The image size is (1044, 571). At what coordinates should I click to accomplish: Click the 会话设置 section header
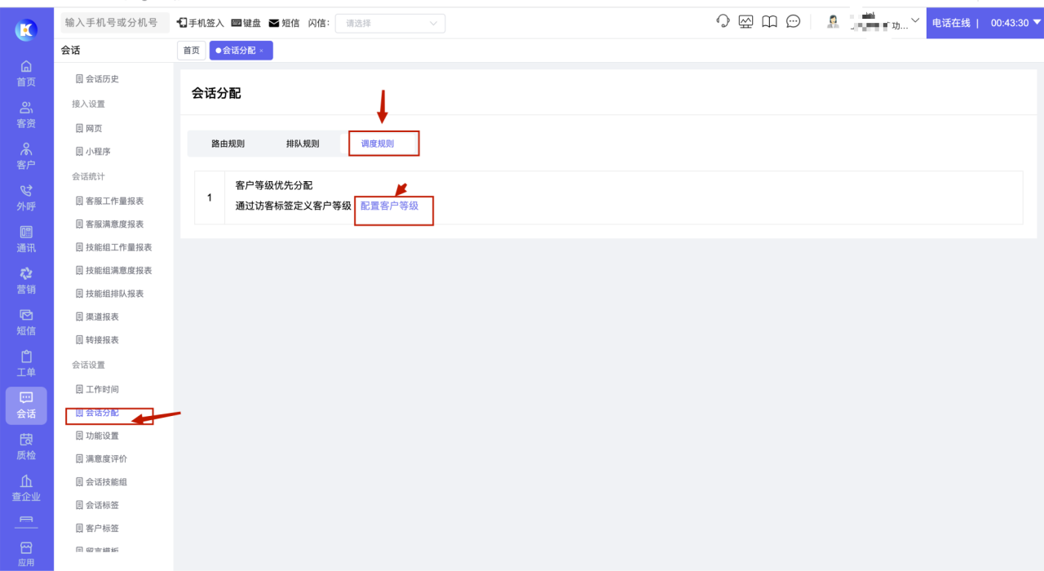coord(88,365)
